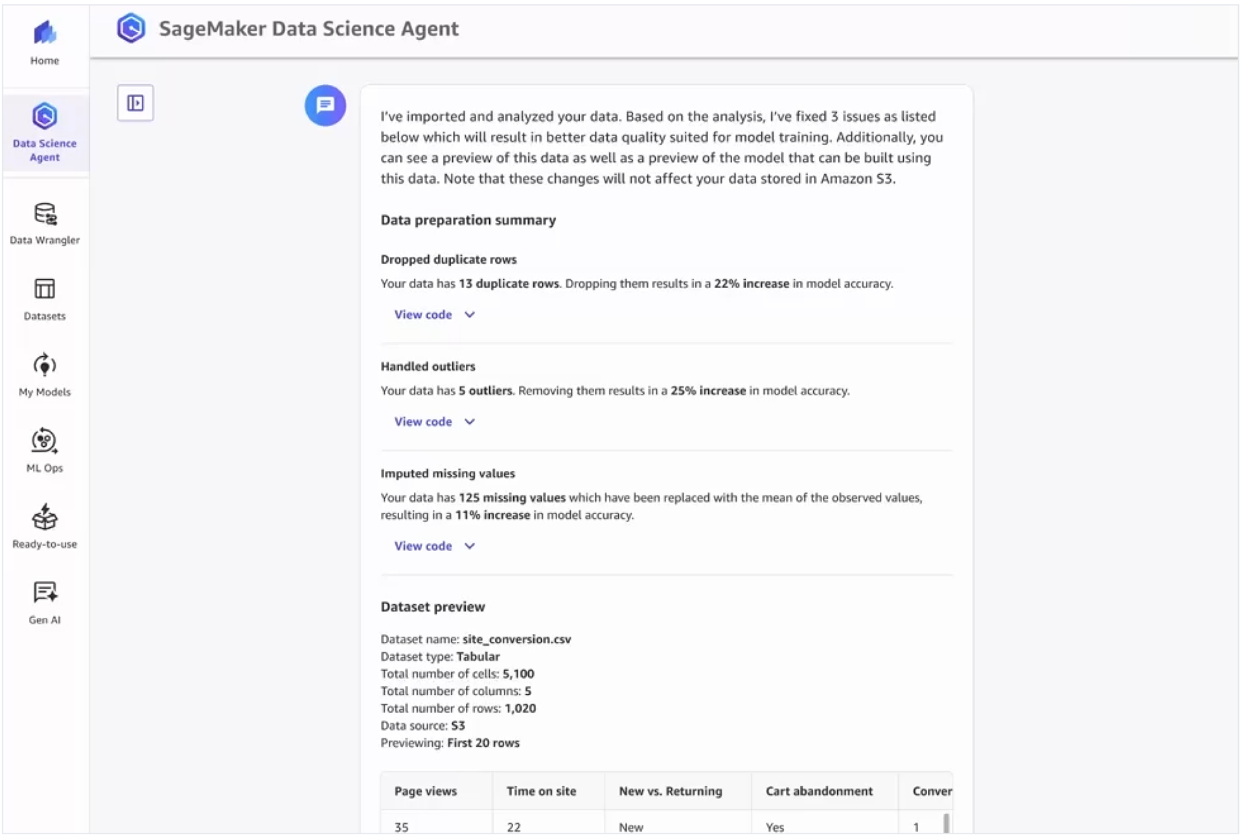Viewport: 1244px width, 838px height.
Task: Click the Total number of cells: 5,100 line
Action: (x=457, y=674)
